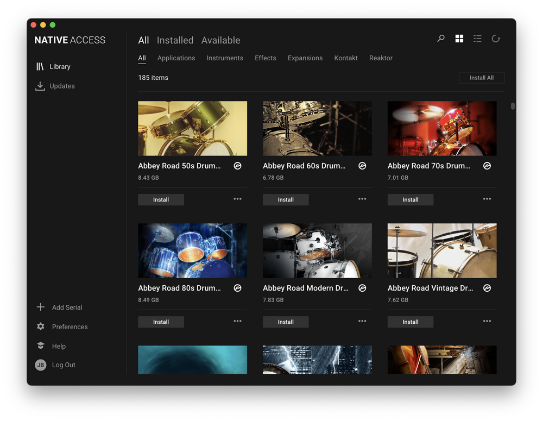Viewport: 543px width, 421px height.
Task: Open more options for Abbey Road 70s Drummer
Action: point(487,199)
